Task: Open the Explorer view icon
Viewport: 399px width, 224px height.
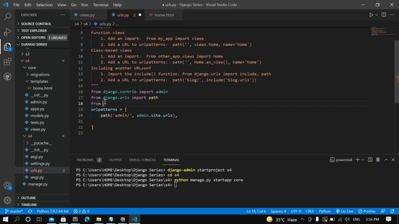Action: click(7, 47)
